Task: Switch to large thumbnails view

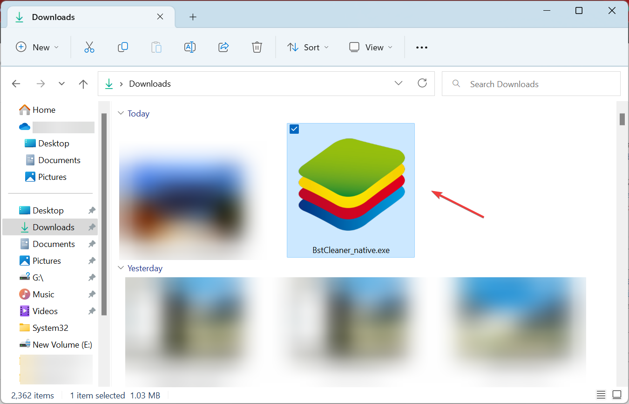Action: [x=617, y=394]
